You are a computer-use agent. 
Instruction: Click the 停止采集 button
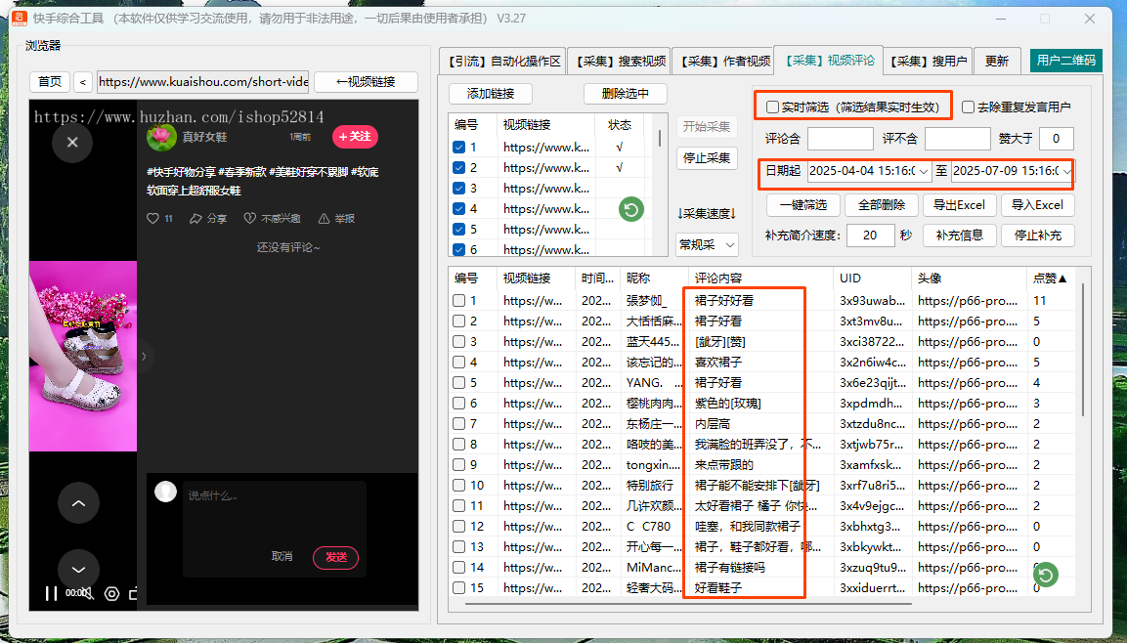[x=707, y=158]
